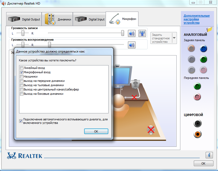Select the orange rear panel jack
This screenshot has height=171, width=218.
(191, 48)
